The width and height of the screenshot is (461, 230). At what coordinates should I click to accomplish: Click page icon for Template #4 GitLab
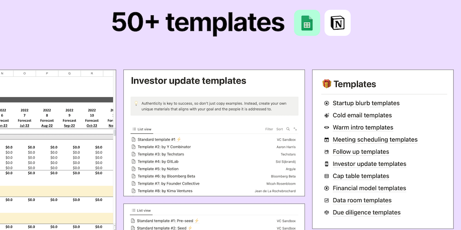tap(133, 162)
